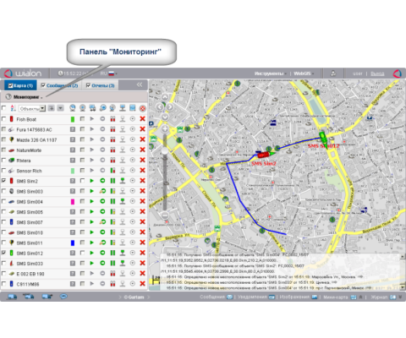Image resolution: width=406 pixels, height=338 pixels.
Task: Click the question-mark square in Fura 1475683 AC row
Action: 73,129
